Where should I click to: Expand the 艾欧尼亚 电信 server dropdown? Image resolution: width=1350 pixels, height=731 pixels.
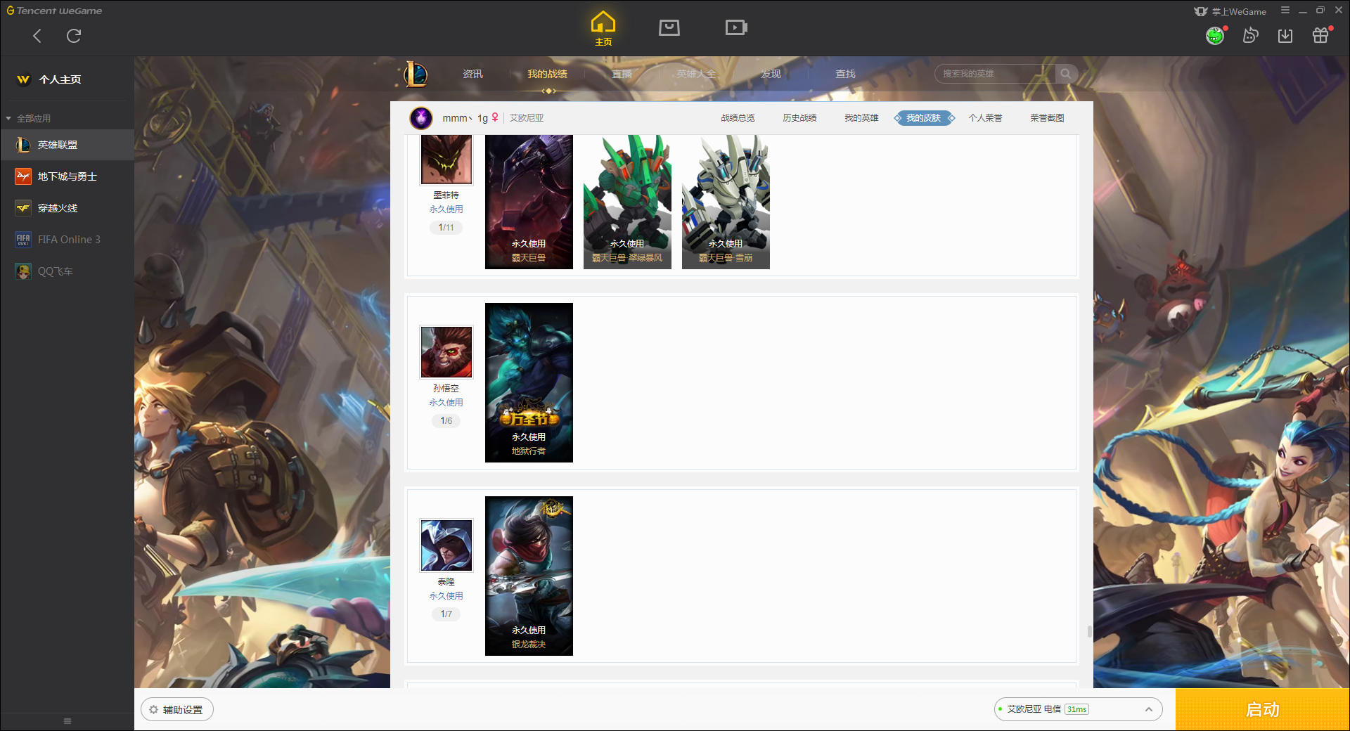click(1078, 709)
